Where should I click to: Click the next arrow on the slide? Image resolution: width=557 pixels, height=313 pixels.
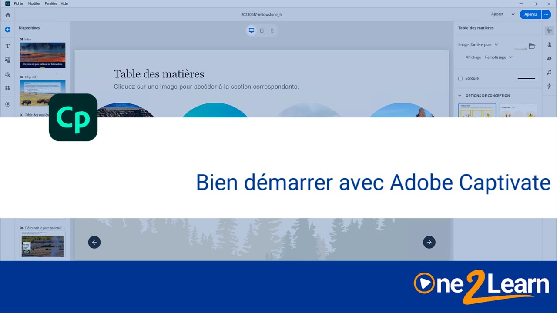coord(429,242)
